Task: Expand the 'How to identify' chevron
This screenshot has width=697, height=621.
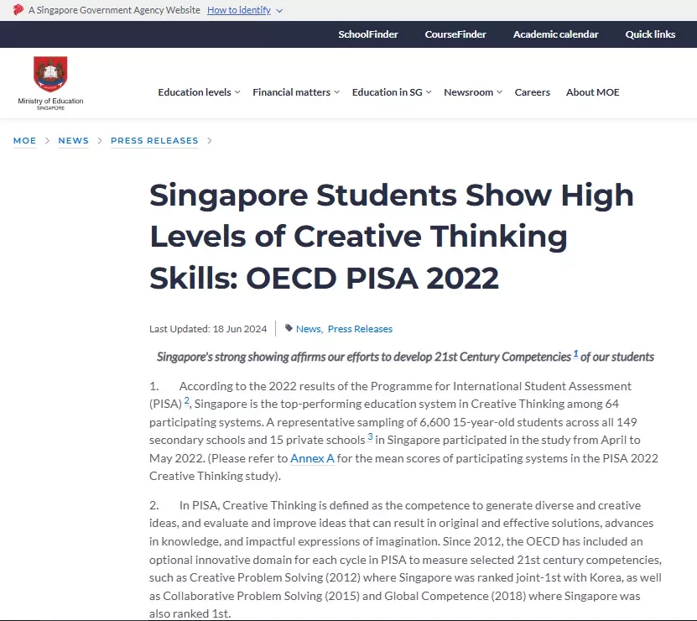Action: click(279, 11)
